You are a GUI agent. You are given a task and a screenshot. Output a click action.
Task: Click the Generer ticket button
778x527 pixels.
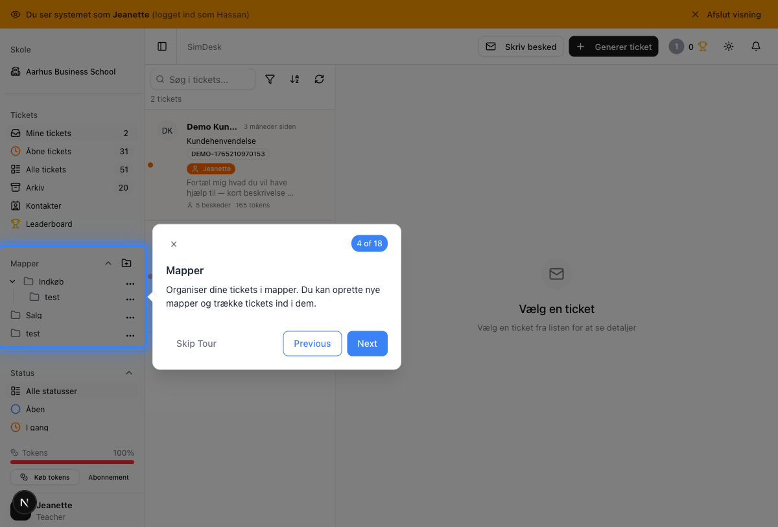[x=613, y=47]
